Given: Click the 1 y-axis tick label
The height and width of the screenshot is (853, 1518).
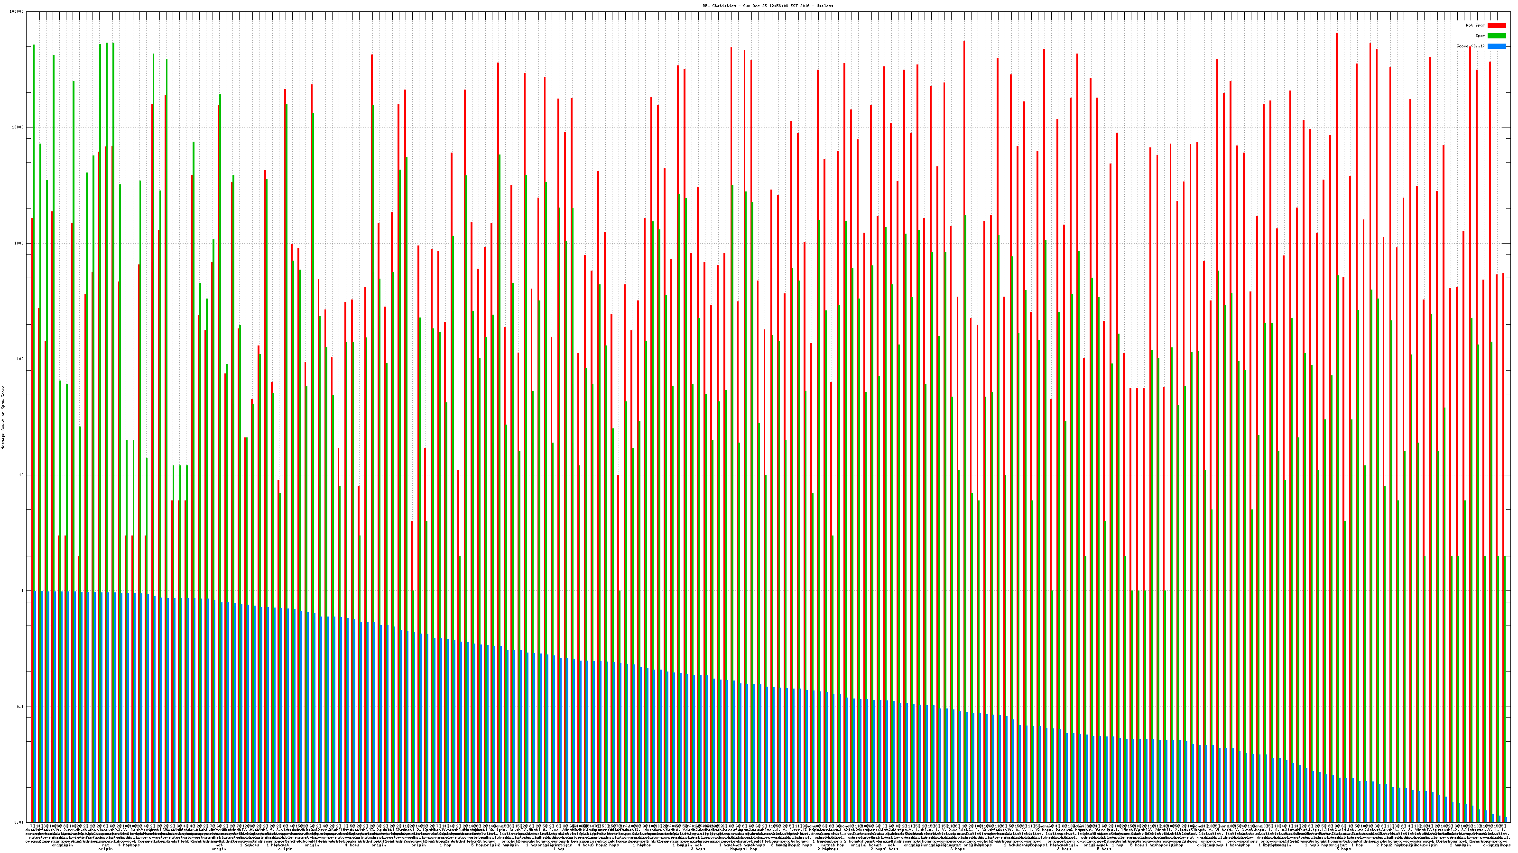Looking at the screenshot, I should click(22, 591).
